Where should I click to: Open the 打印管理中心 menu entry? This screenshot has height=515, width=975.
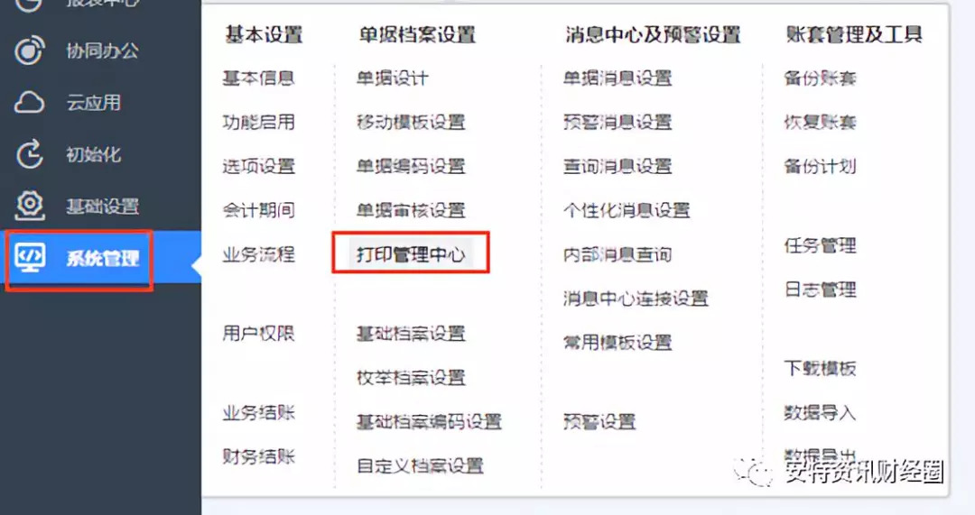pyautogui.click(x=411, y=254)
